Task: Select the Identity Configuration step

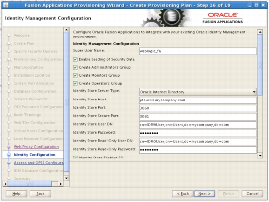Action: point(34,155)
